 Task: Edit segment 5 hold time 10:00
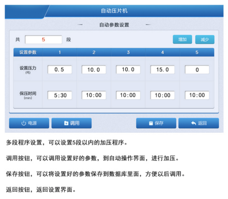coord(197,95)
